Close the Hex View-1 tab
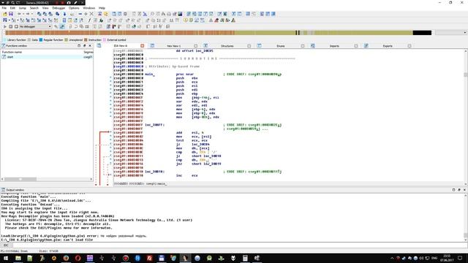Image resolution: width=468 pixels, height=263 pixels. pyautogui.click(x=196, y=46)
